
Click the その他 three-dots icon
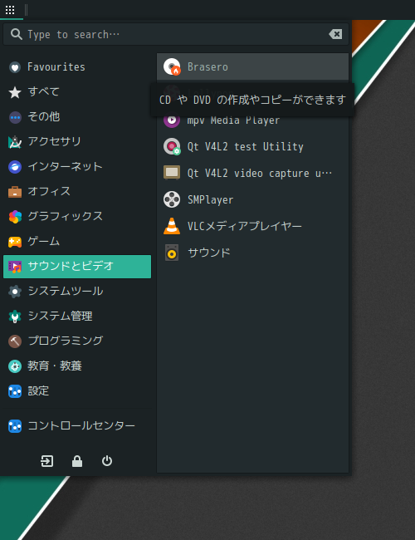(x=15, y=117)
